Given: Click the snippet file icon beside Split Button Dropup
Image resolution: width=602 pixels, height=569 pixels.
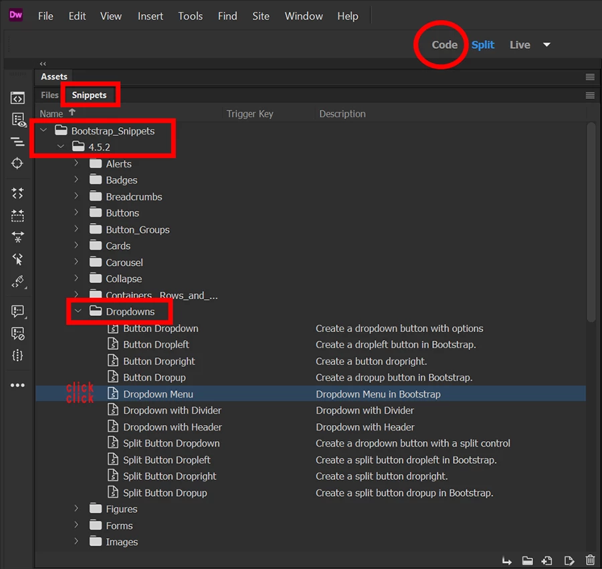Looking at the screenshot, I should [x=113, y=493].
